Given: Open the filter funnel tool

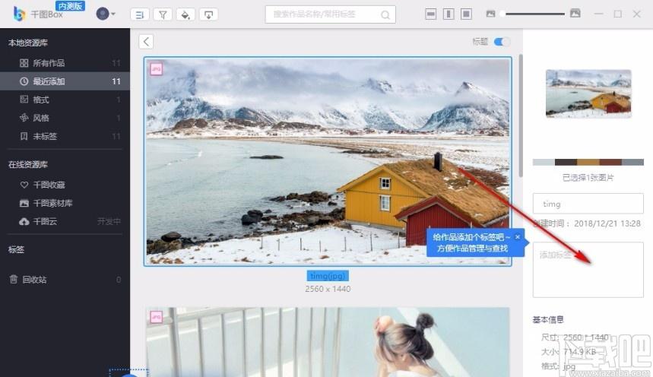Looking at the screenshot, I should point(163,15).
